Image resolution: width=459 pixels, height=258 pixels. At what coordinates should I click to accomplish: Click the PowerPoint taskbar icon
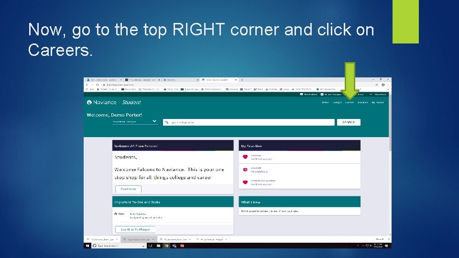tap(182, 246)
